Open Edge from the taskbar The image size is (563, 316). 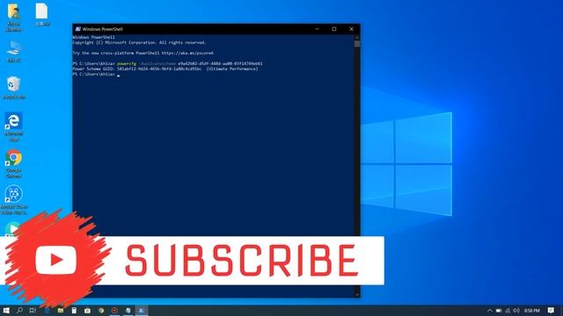(47, 310)
